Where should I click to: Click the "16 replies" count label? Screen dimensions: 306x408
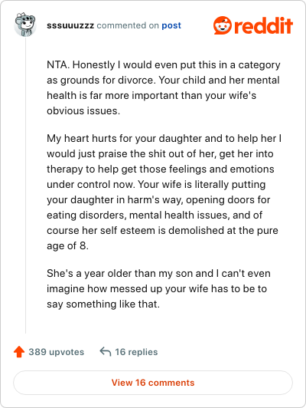(x=136, y=352)
